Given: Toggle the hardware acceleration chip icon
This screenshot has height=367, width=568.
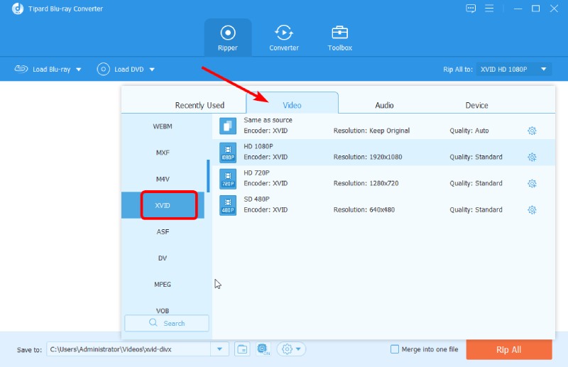Looking at the screenshot, I should point(263,349).
